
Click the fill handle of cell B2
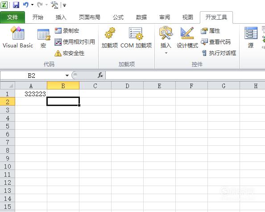click(x=79, y=105)
